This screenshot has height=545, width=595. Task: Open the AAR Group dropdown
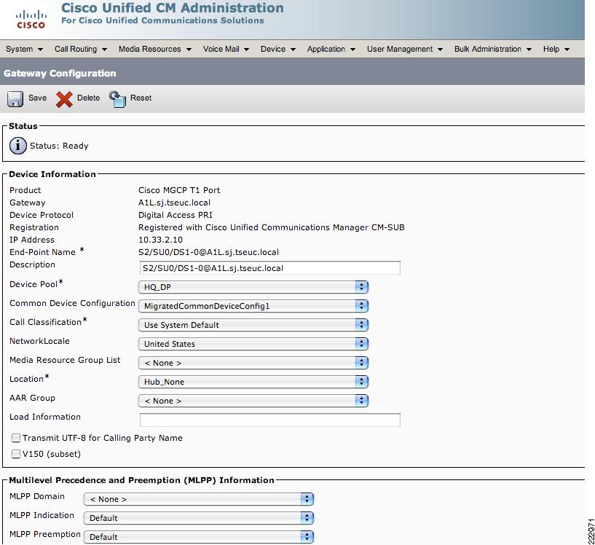pyautogui.click(x=253, y=401)
